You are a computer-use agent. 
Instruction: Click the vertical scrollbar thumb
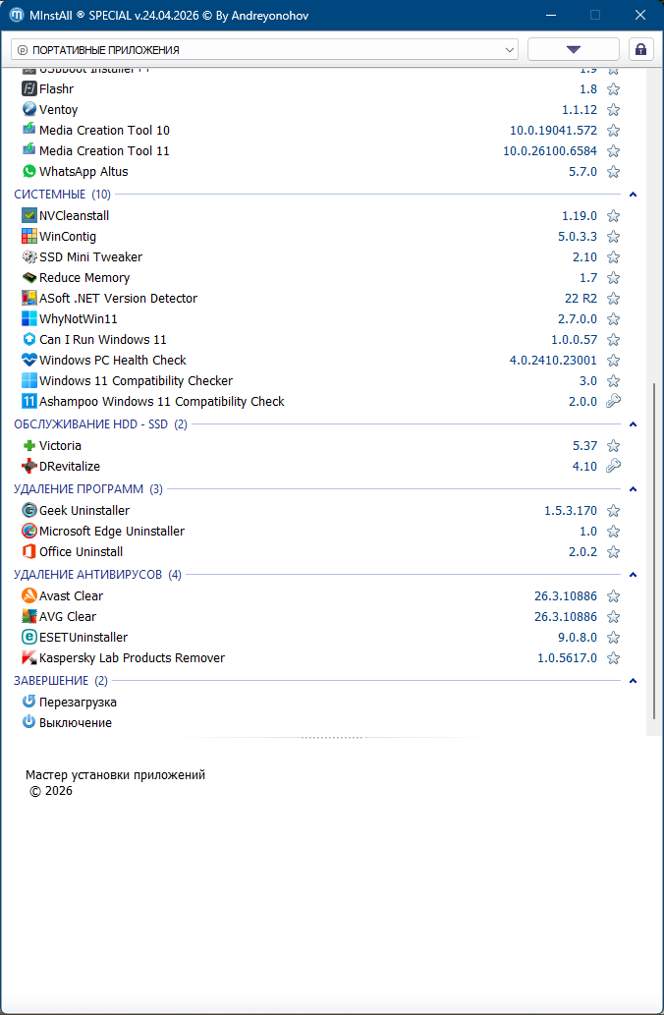pos(654,550)
